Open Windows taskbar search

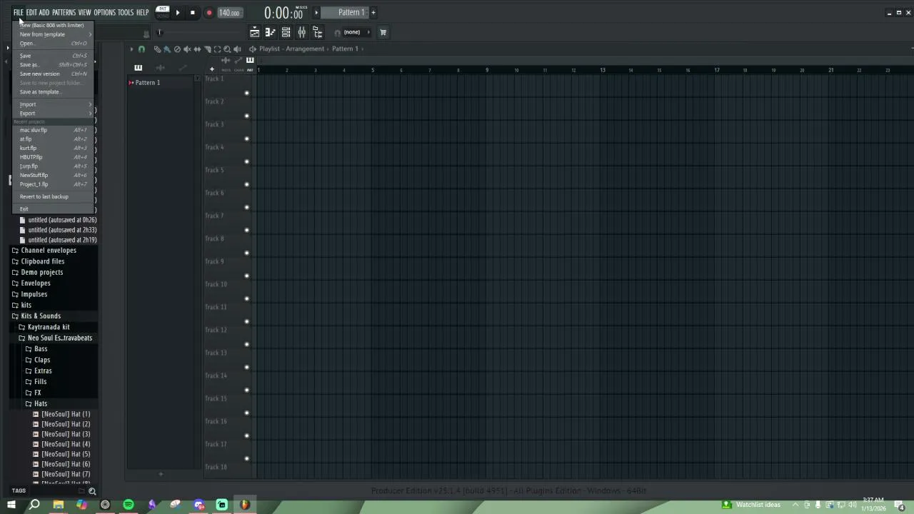point(34,505)
